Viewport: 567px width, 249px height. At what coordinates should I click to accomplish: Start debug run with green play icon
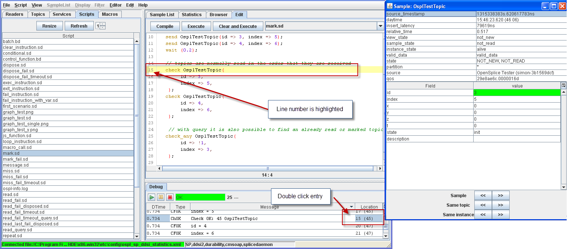(151, 198)
